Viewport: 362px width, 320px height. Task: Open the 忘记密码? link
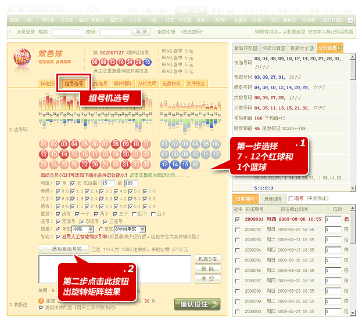coord(192,32)
